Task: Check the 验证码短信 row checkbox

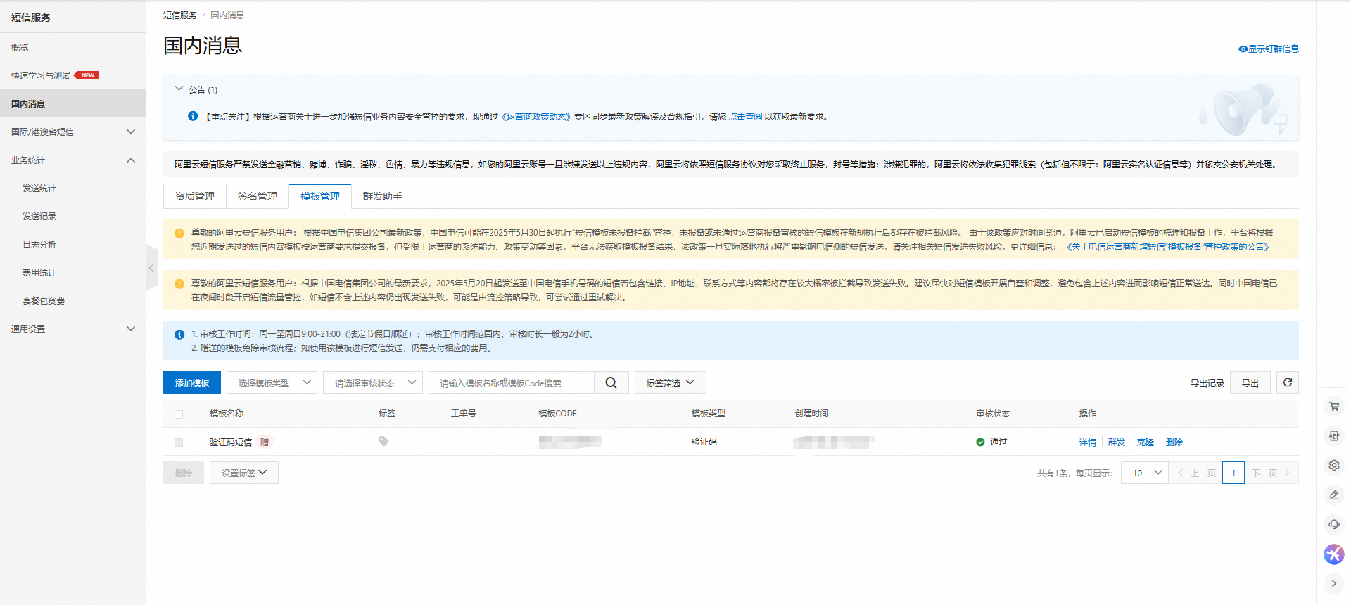Action: pyautogui.click(x=179, y=442)
